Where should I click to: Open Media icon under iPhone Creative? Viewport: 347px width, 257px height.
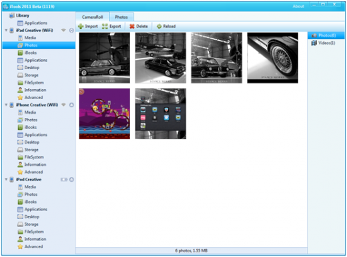tap(20, 113)
